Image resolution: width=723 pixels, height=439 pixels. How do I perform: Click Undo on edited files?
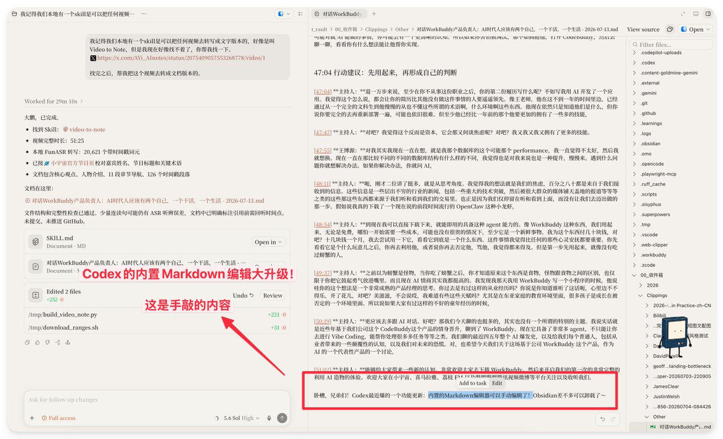click(x=243, y=295)
